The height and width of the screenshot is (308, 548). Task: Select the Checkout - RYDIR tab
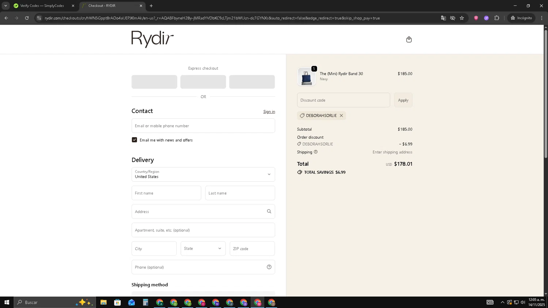click(x=112, y=6)
